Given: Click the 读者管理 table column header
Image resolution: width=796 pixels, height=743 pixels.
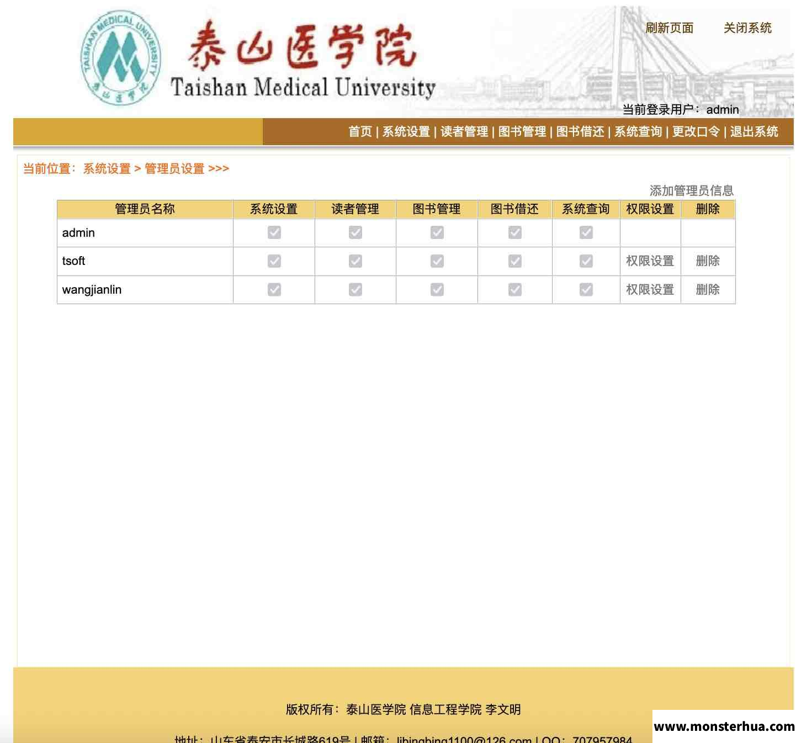Looking at the screenshot, I should (355, 209).
